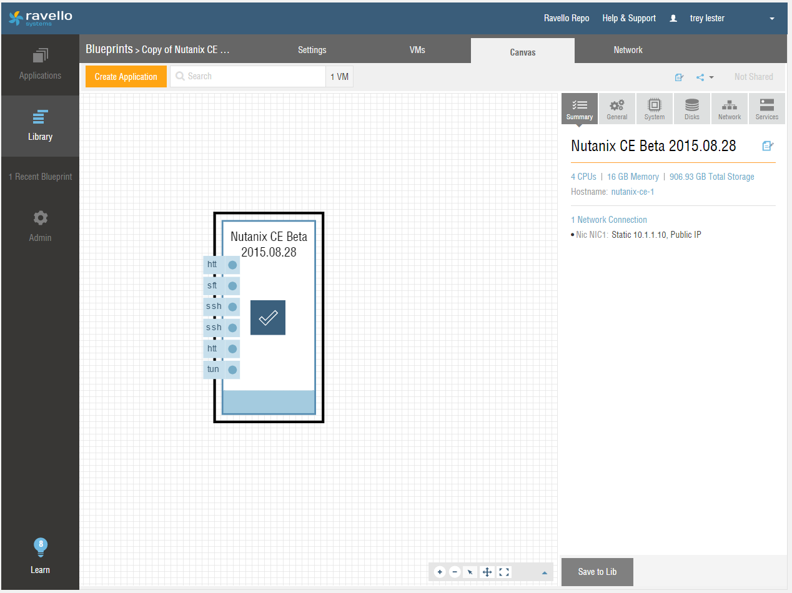Switch to the VMs tab

[417, 50]
